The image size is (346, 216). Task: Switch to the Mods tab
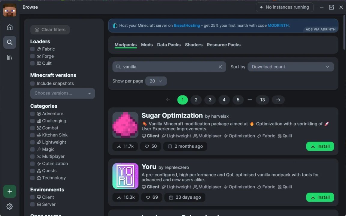click(x=147, y=45)
